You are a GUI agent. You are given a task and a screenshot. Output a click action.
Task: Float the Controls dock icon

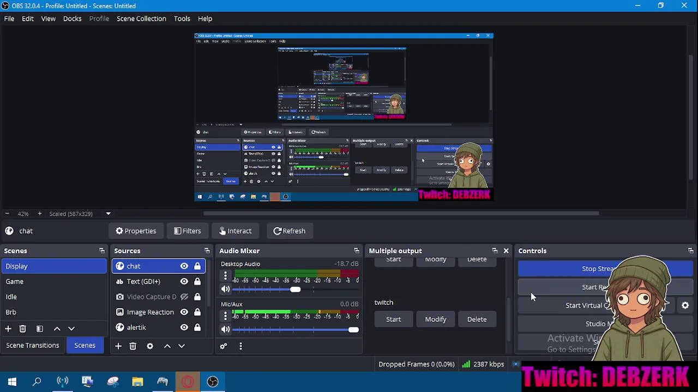click(x=691, y=251)
